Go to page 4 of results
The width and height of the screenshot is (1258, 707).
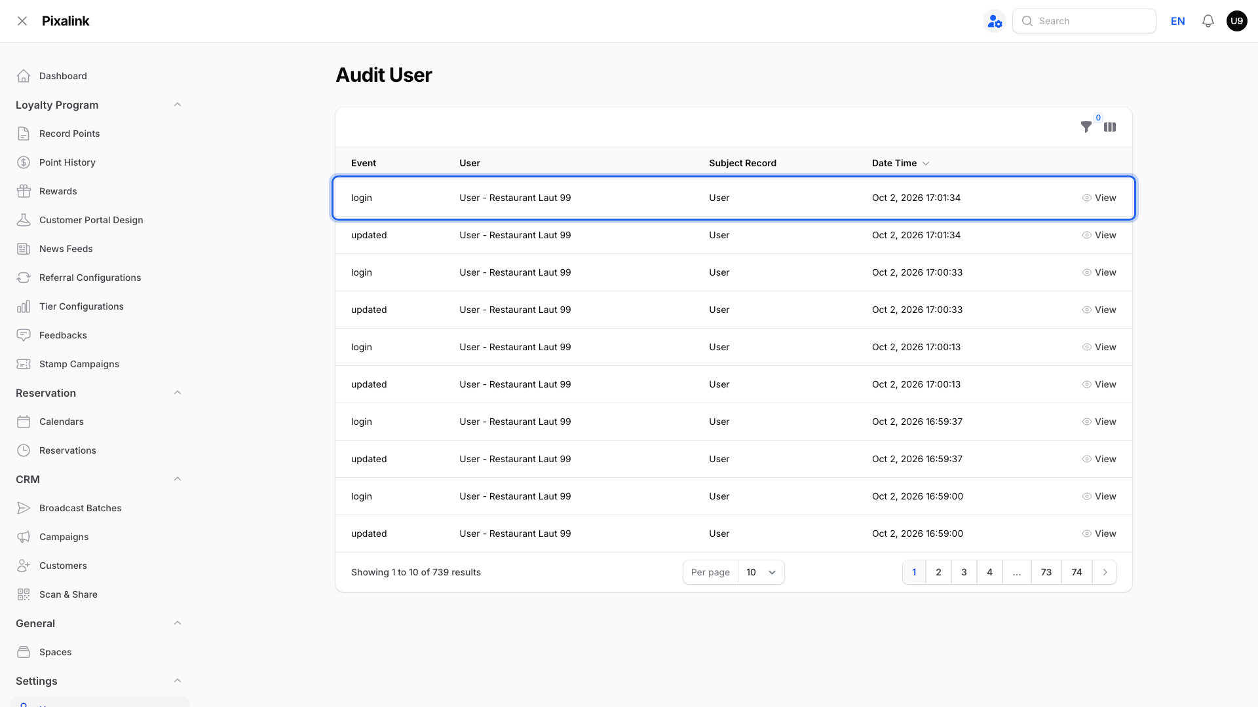989,572
